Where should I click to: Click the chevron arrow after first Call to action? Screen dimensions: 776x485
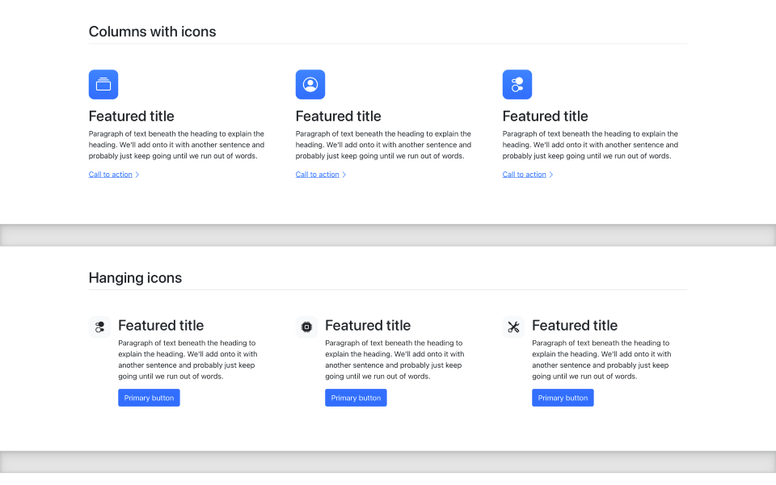tap(136, 174)
